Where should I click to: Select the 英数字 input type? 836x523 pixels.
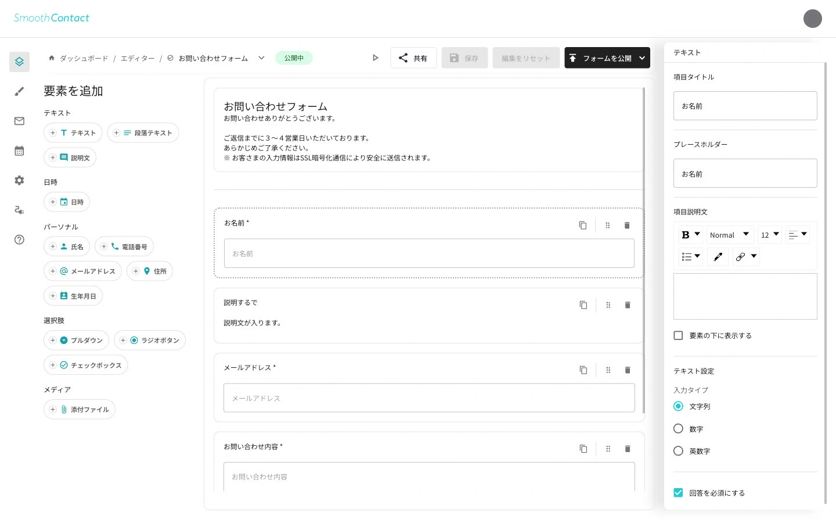point(678,451)
